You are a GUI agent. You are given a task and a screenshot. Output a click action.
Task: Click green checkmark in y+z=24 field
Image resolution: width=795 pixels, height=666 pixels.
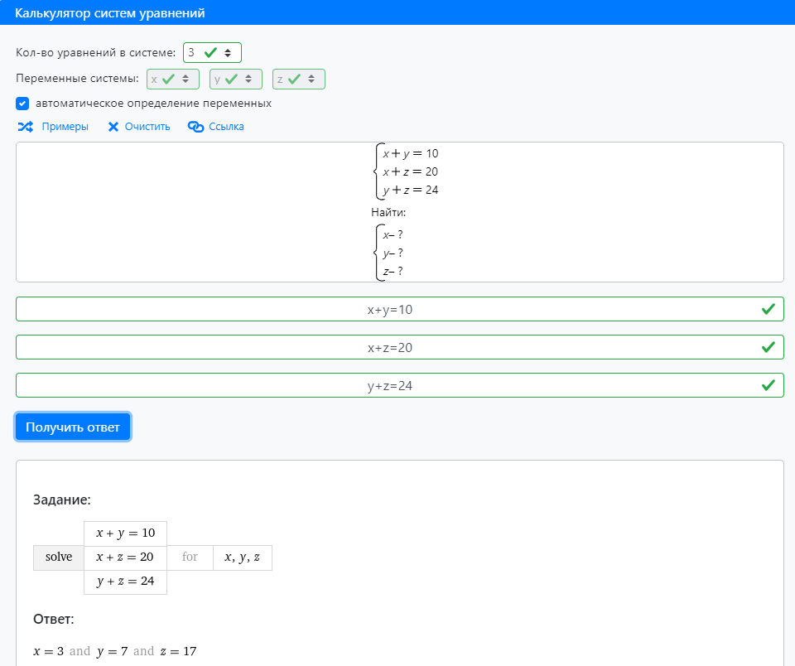point(768,385)
